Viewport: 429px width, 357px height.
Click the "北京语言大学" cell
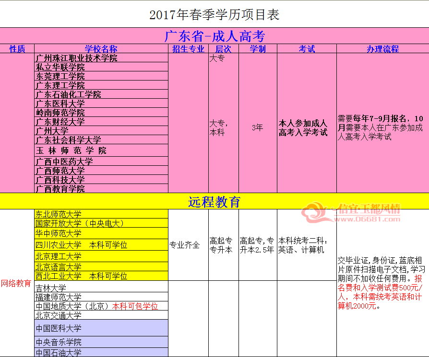pyautogui.click(x=101, y=266)
